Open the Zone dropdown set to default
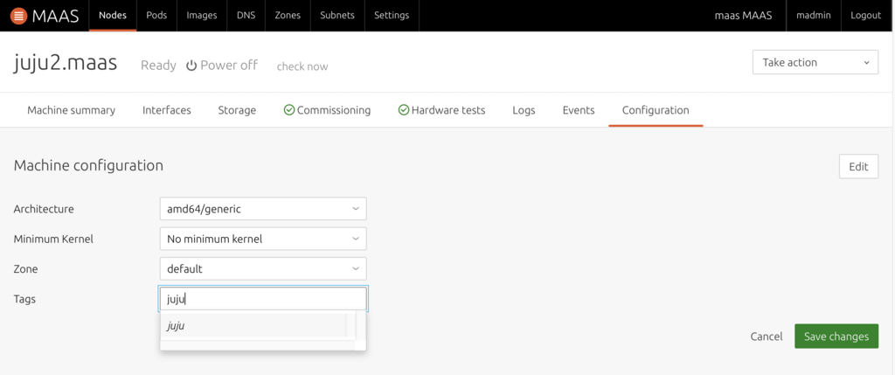This screenshot has width=895, height=375. click(x=263, y=268)
